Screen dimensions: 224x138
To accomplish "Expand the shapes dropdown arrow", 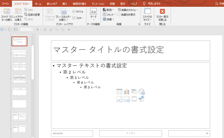I will pyautogui.click(x=5, y=30).
